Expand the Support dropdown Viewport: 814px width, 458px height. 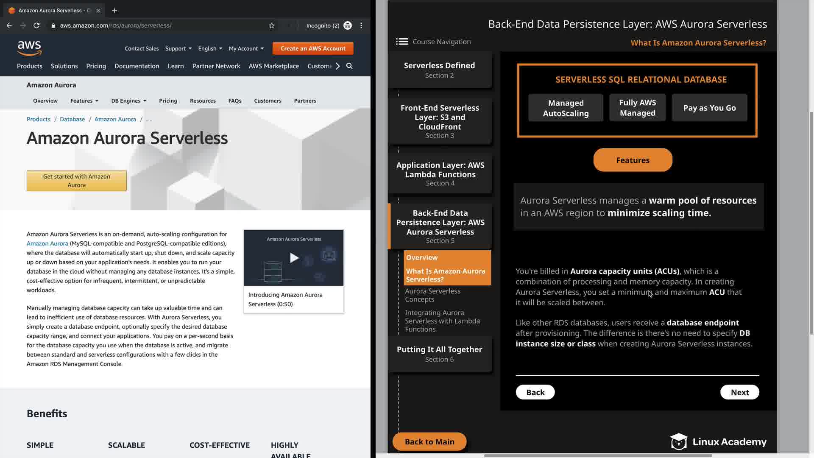(x=178, y=48)
